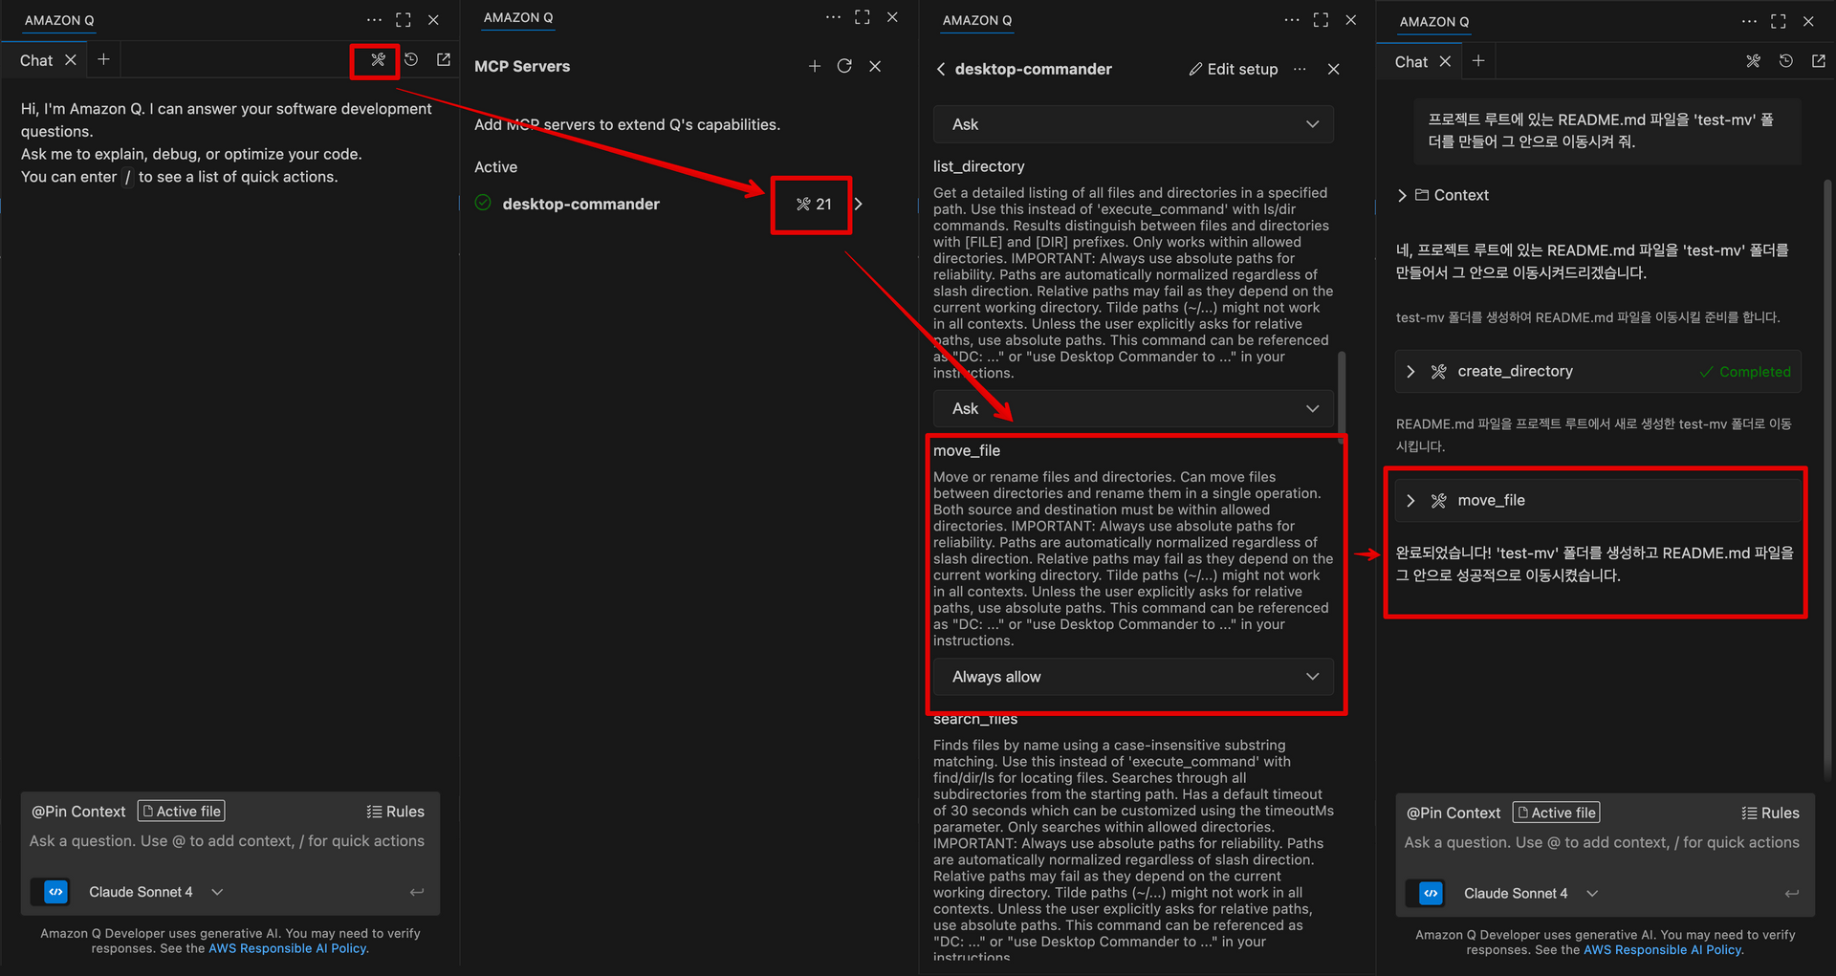Open topmost Ask permission dropdown
1836x976 pixels.
1133,124
